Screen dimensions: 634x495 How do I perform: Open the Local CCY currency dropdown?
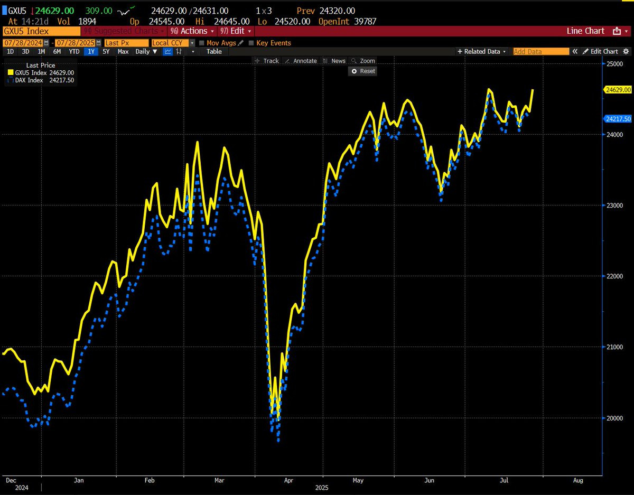tap(192, 43)
